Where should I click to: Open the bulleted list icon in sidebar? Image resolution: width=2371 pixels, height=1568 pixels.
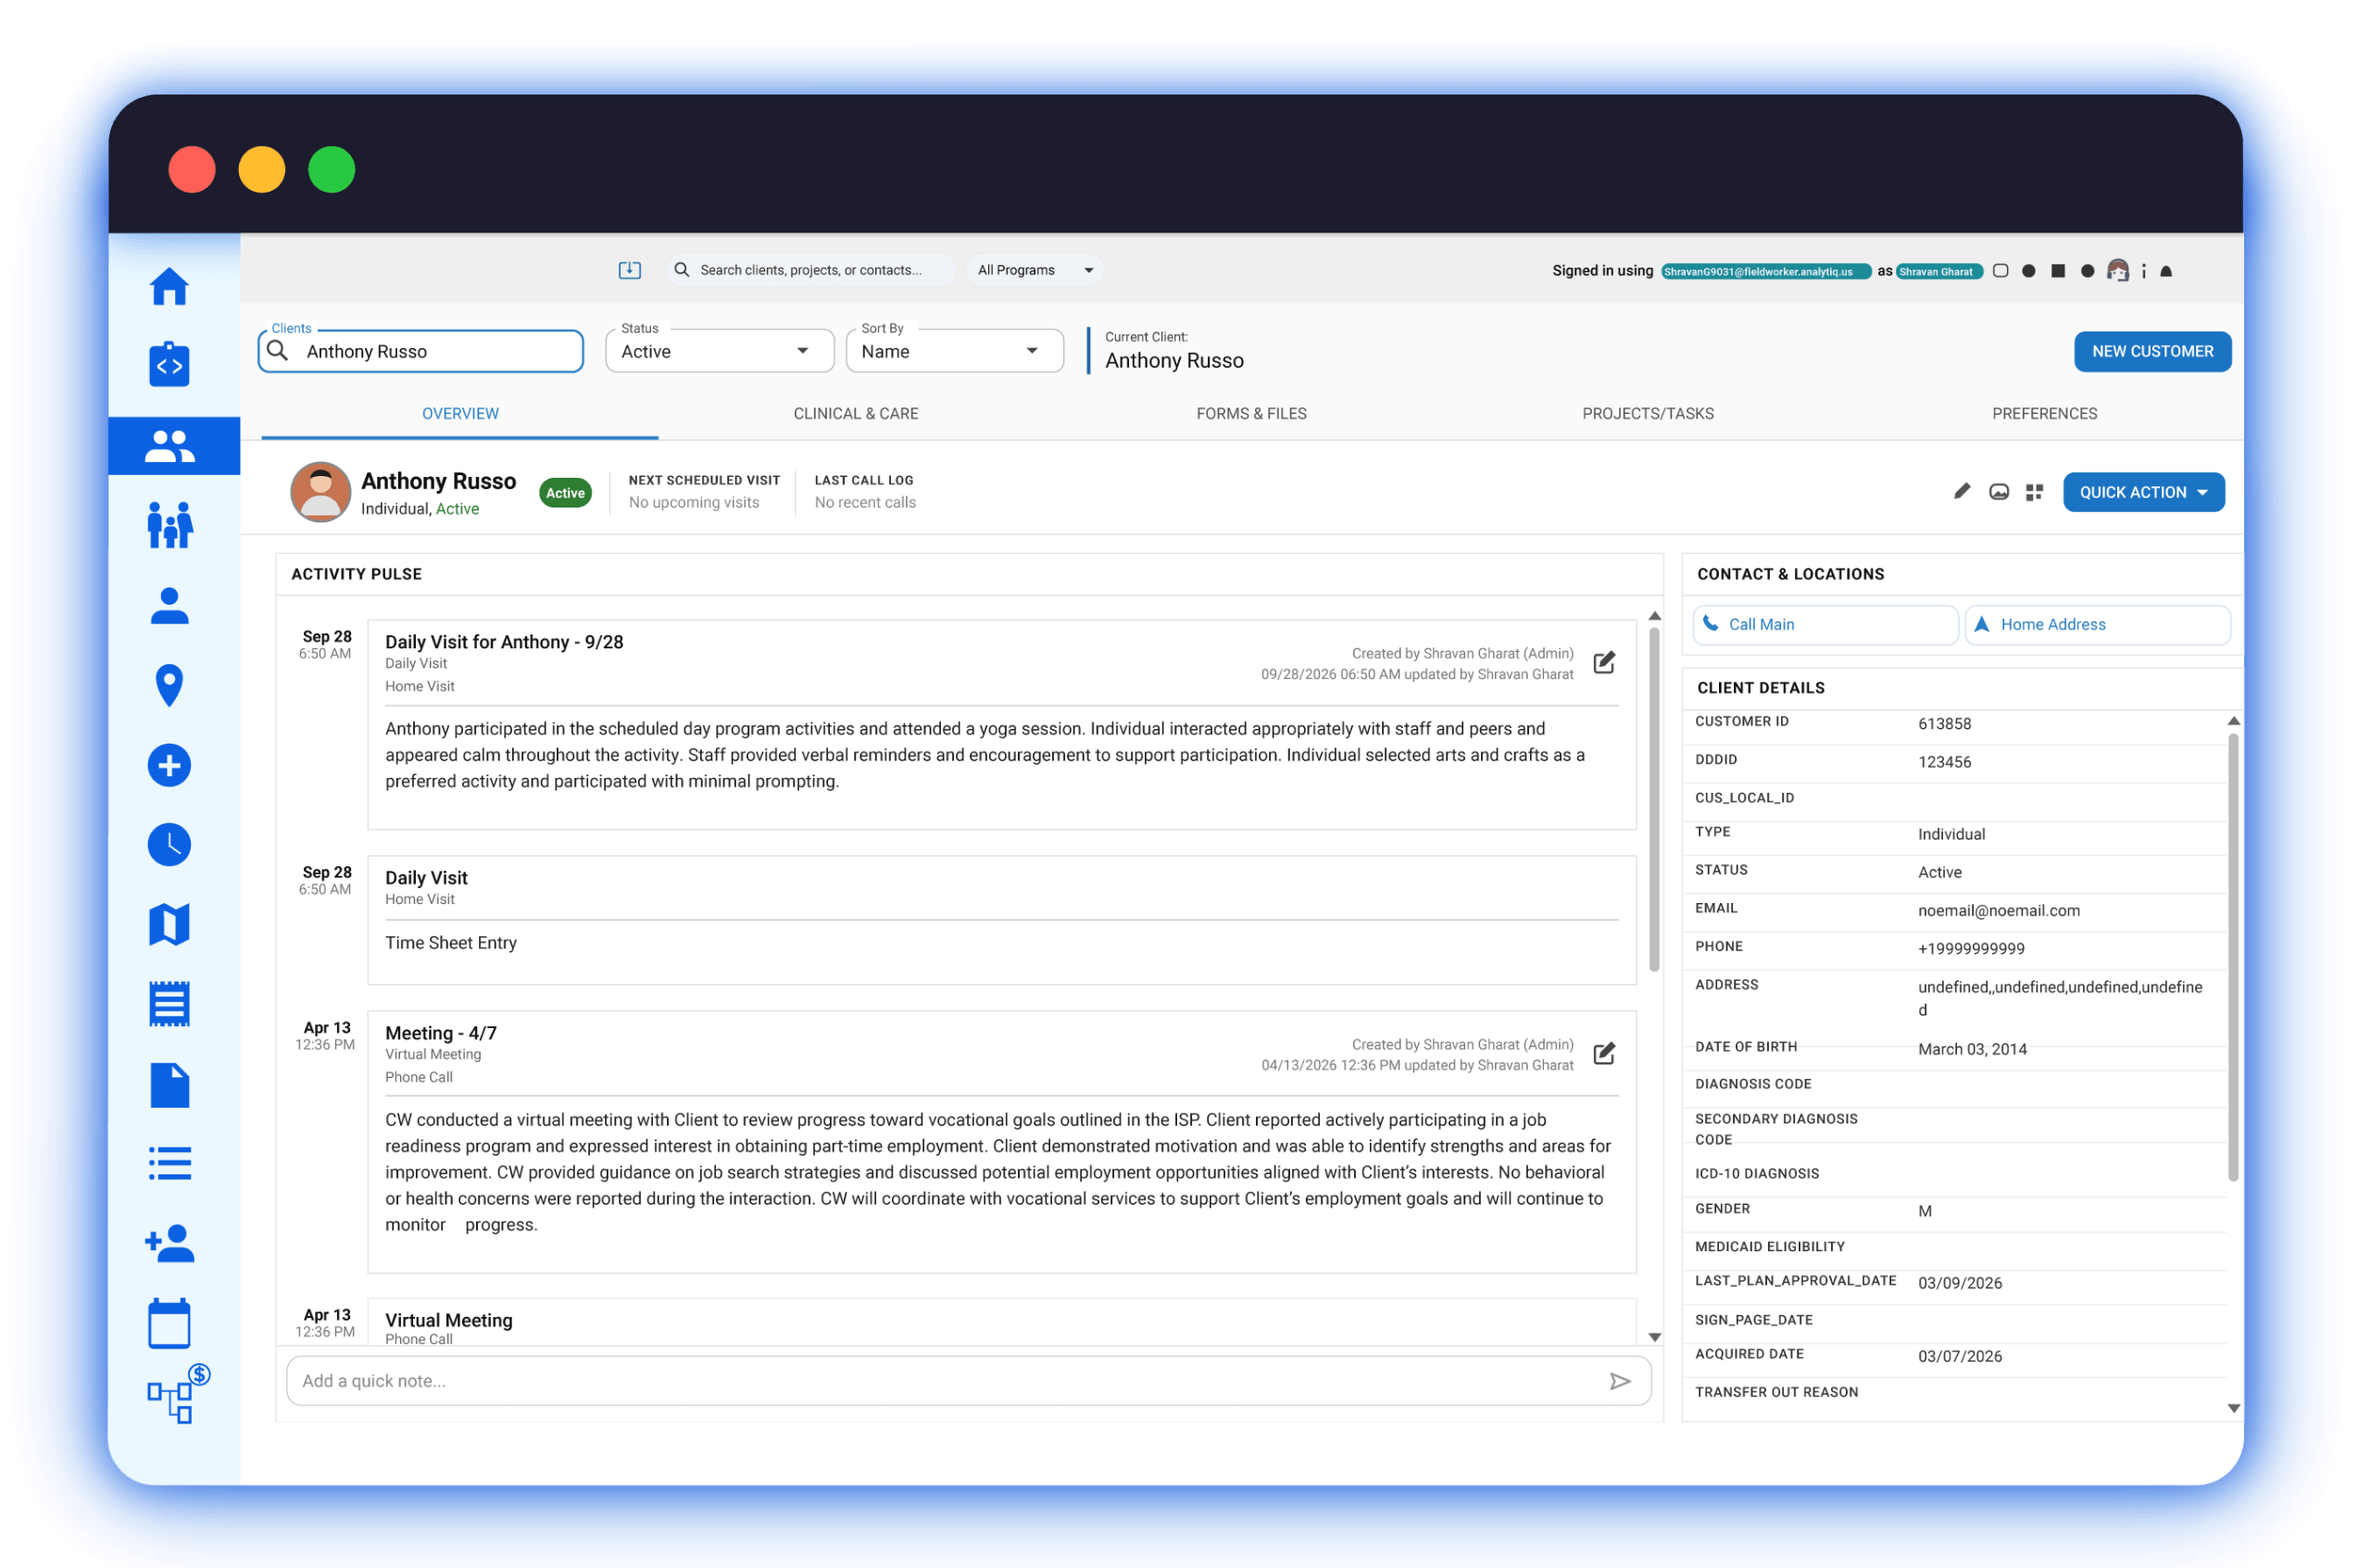click(169, 1164)
